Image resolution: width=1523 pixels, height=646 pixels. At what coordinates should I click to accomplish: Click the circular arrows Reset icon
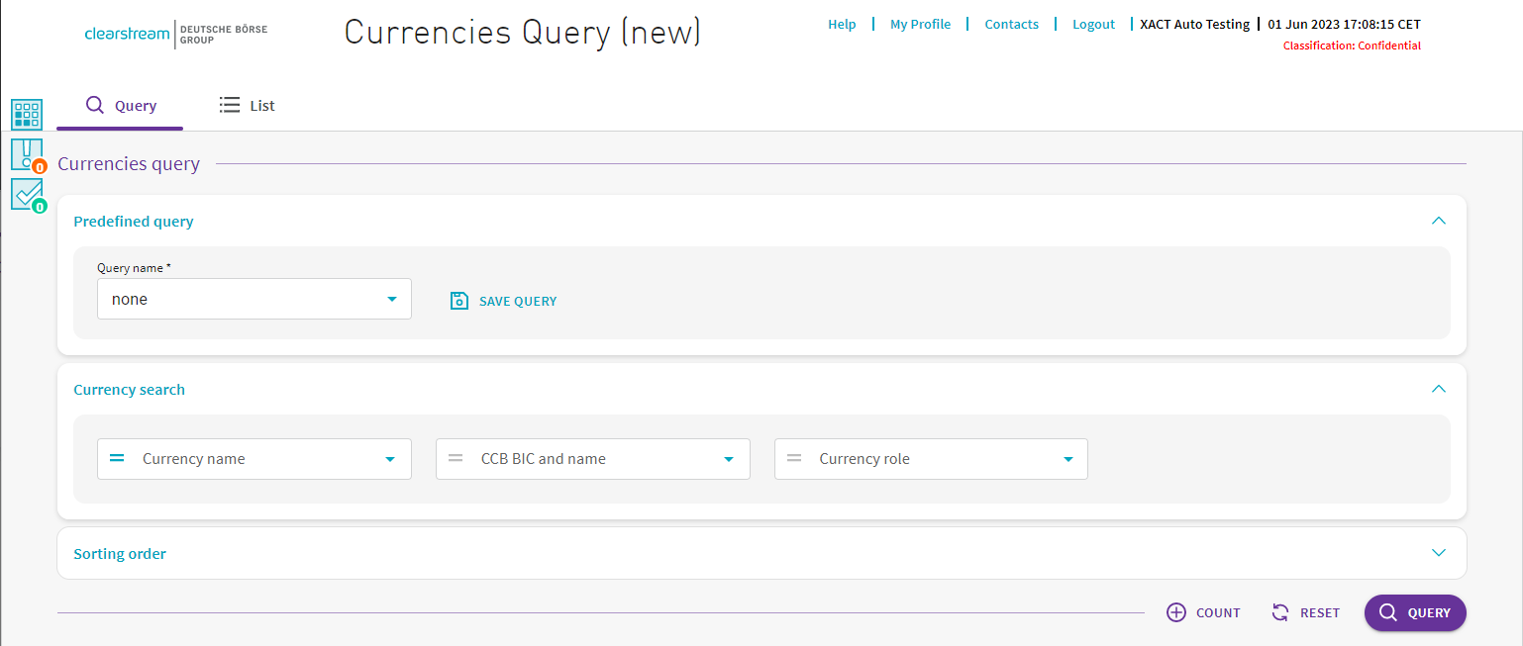(1280, 612)
